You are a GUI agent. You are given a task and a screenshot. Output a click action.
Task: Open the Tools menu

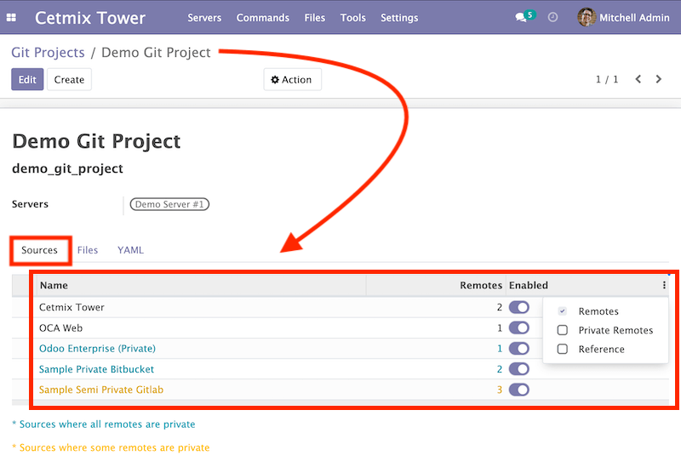point(352,18)
